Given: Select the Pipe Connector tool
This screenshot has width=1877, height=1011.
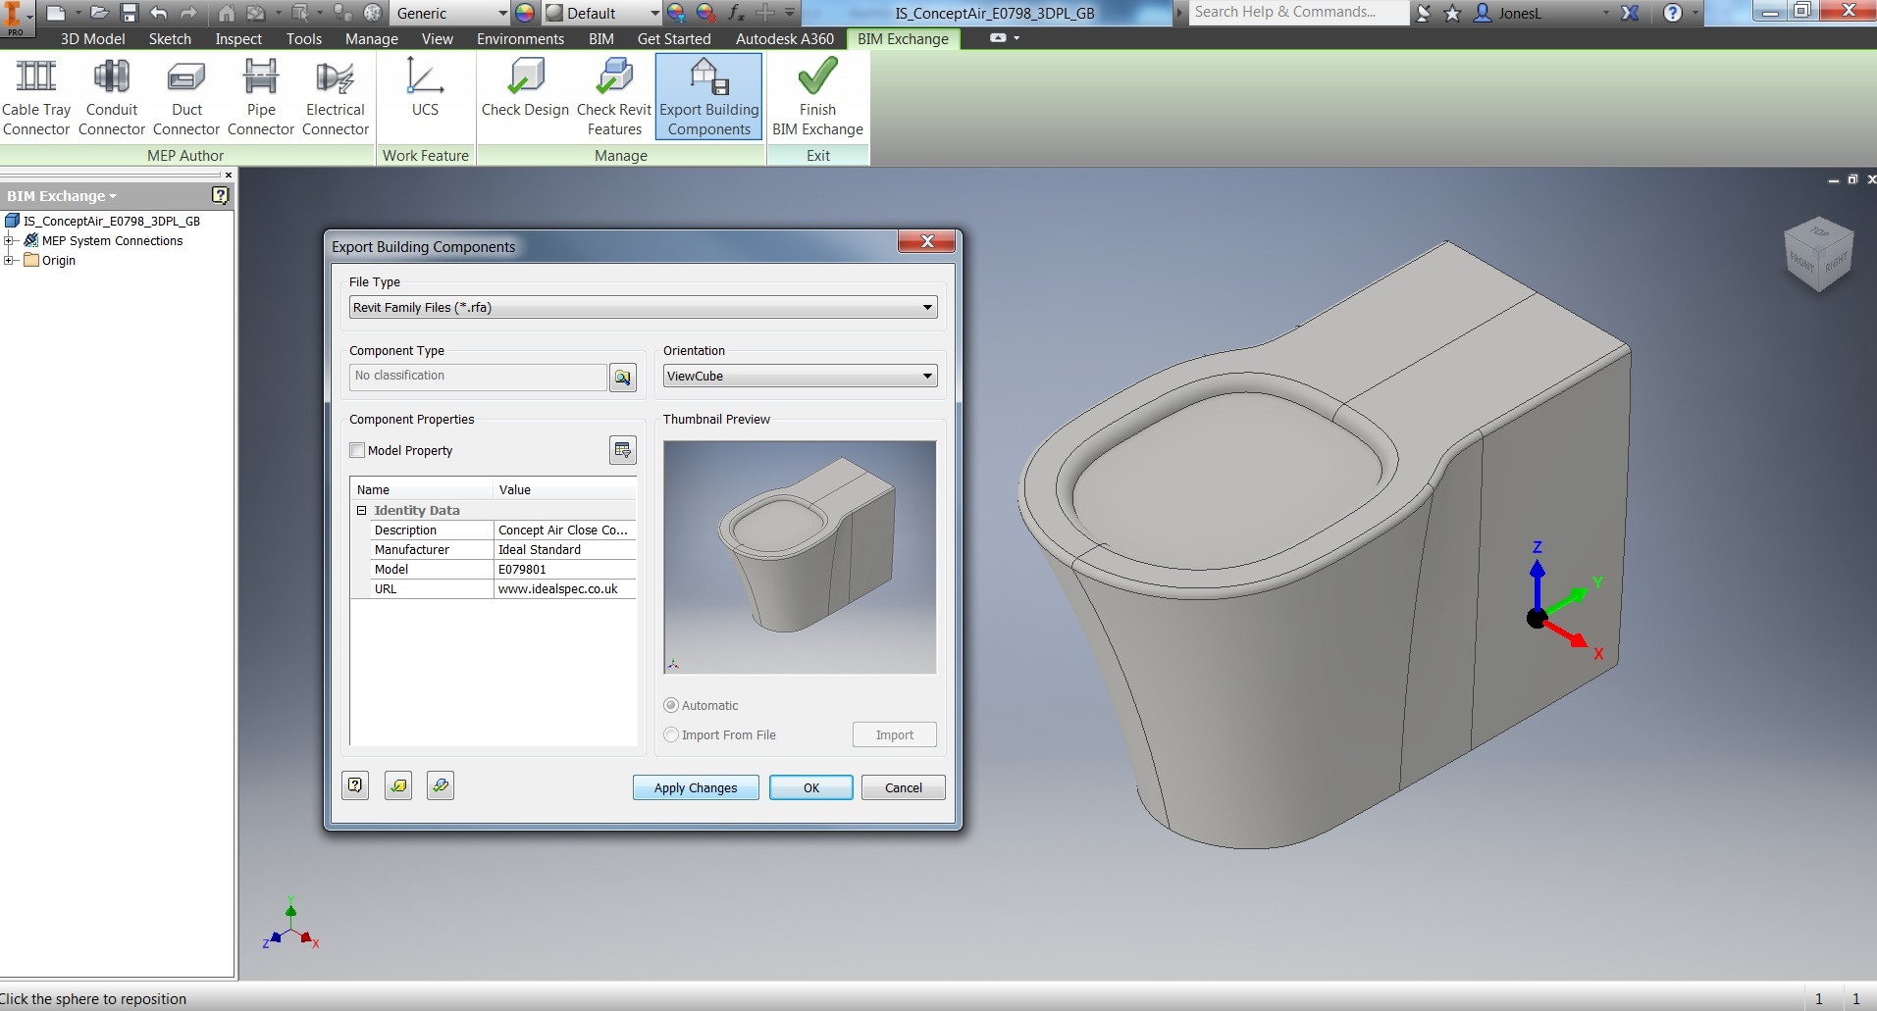Looking at the screenshot, I should point(261,76).
